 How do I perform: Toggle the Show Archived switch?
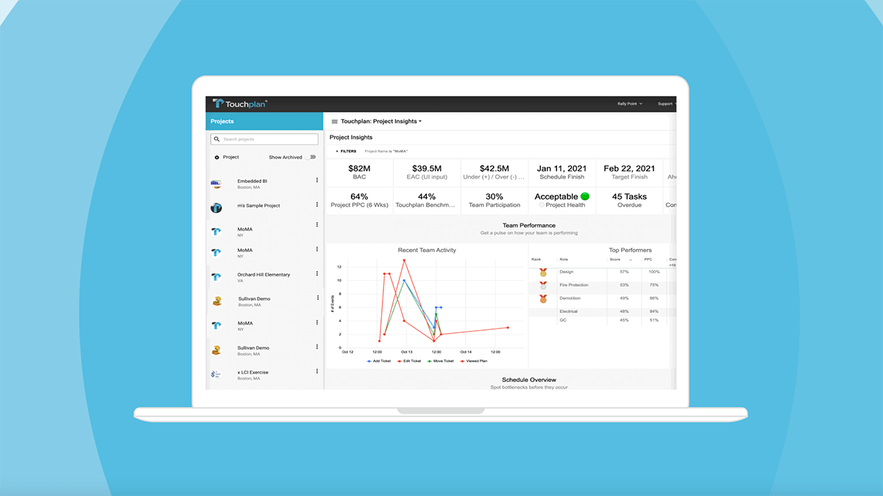click(x=312, y=157)
